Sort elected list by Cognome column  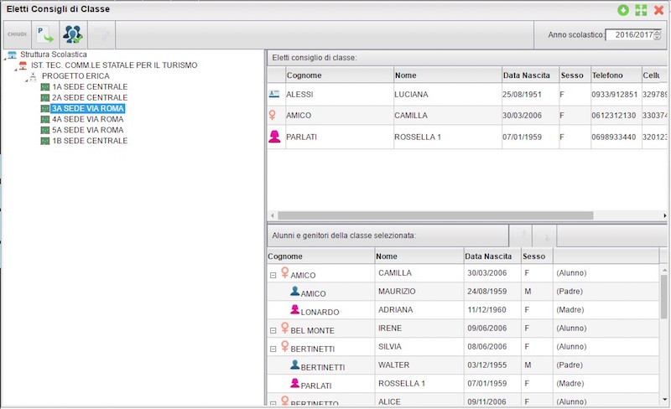tap(340, 75)
